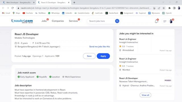Click the Keyskills match indicator
182x102 pixels.
click(x=42, y=77)
